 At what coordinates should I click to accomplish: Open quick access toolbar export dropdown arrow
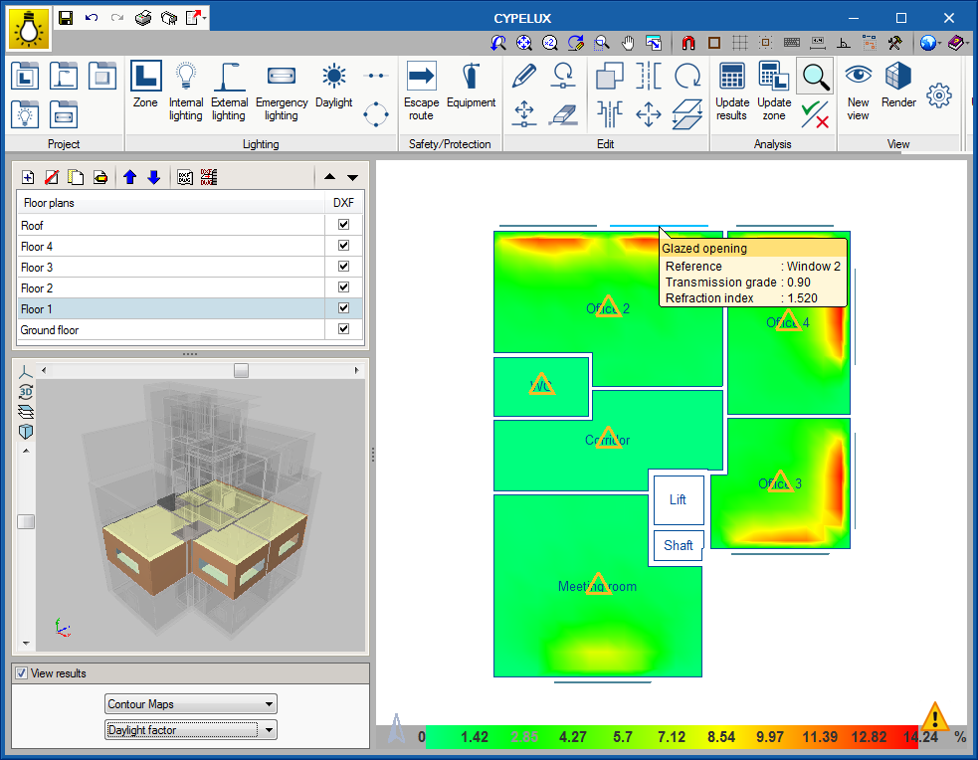tap(204, 18)
